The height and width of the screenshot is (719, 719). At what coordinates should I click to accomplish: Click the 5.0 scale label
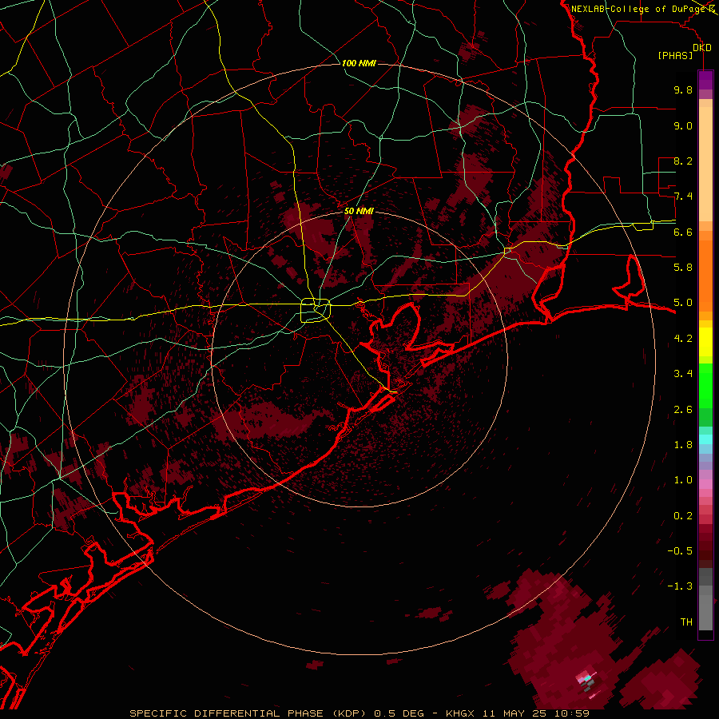pos(683,303)
